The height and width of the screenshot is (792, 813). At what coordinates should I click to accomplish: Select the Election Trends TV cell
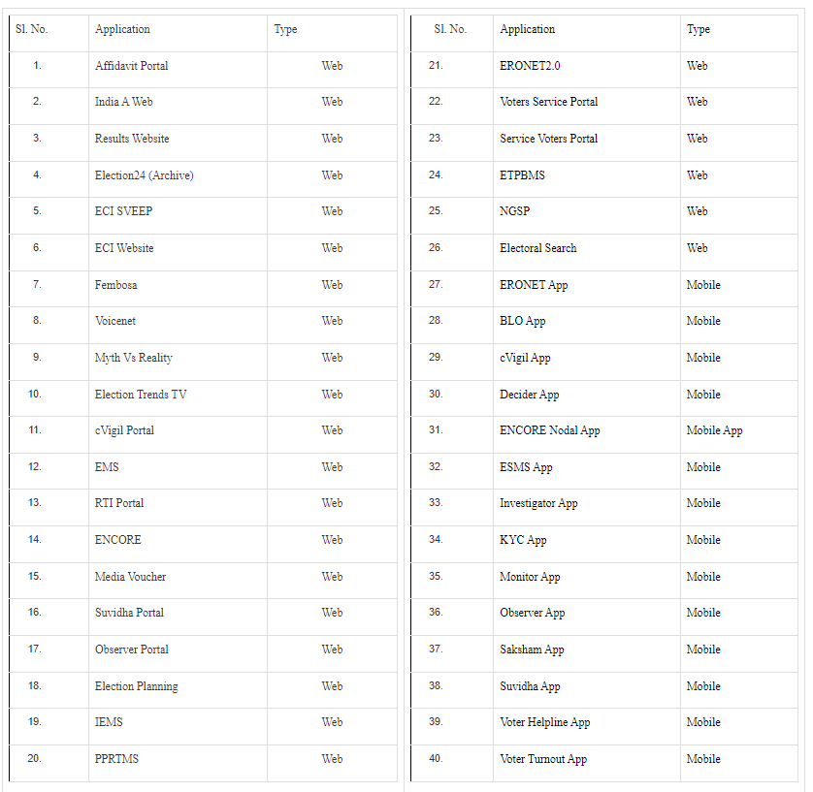pyautogui.click(x=141, y=395)
